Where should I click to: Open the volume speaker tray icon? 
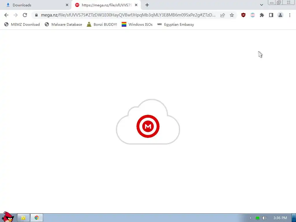(x=264, y=218)
